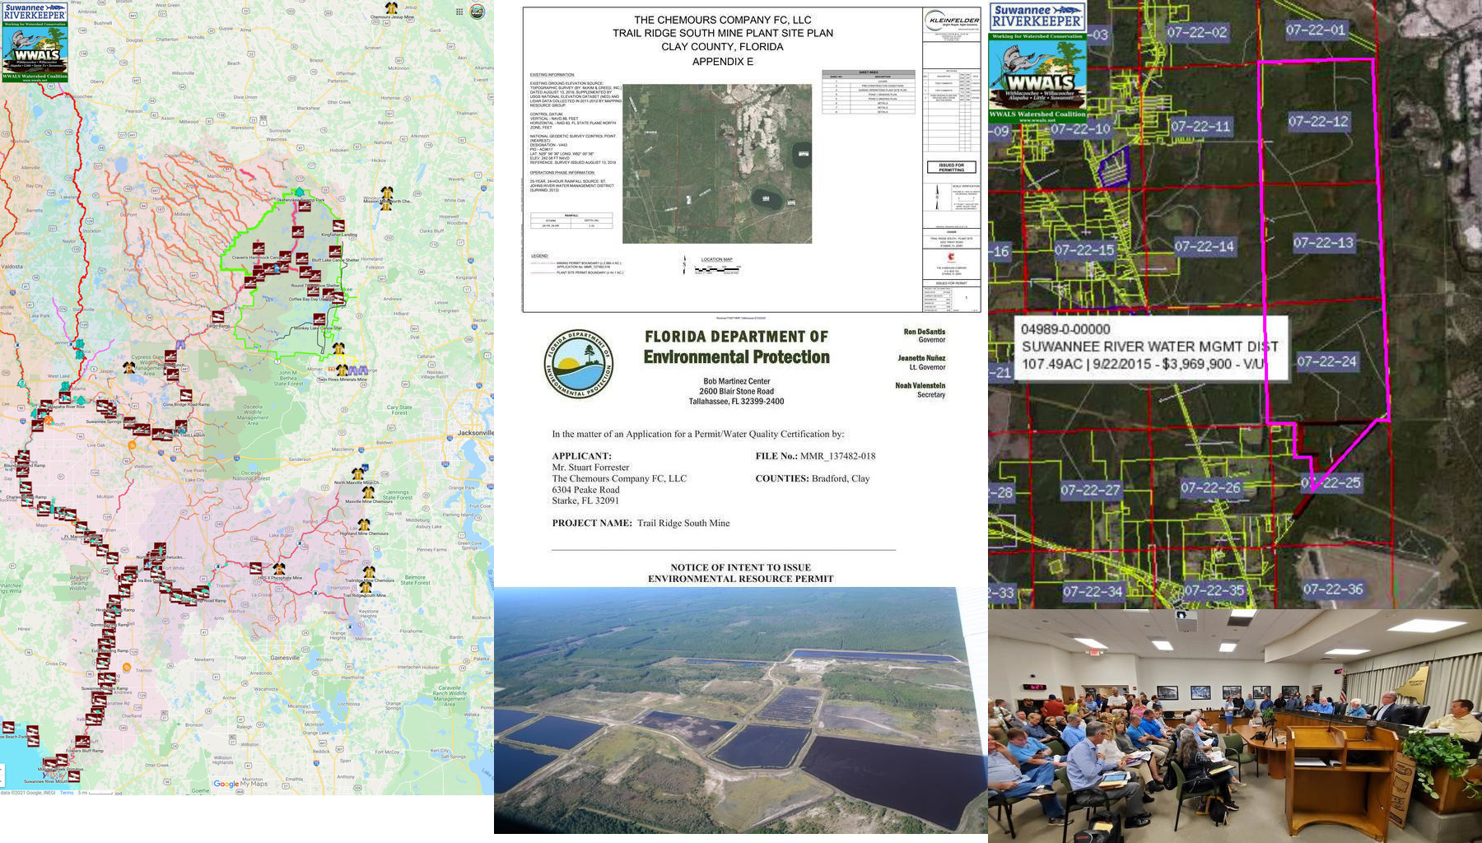Select the Fargo Ramp marker
The image size is (1482, 843).
coord(218,317)
